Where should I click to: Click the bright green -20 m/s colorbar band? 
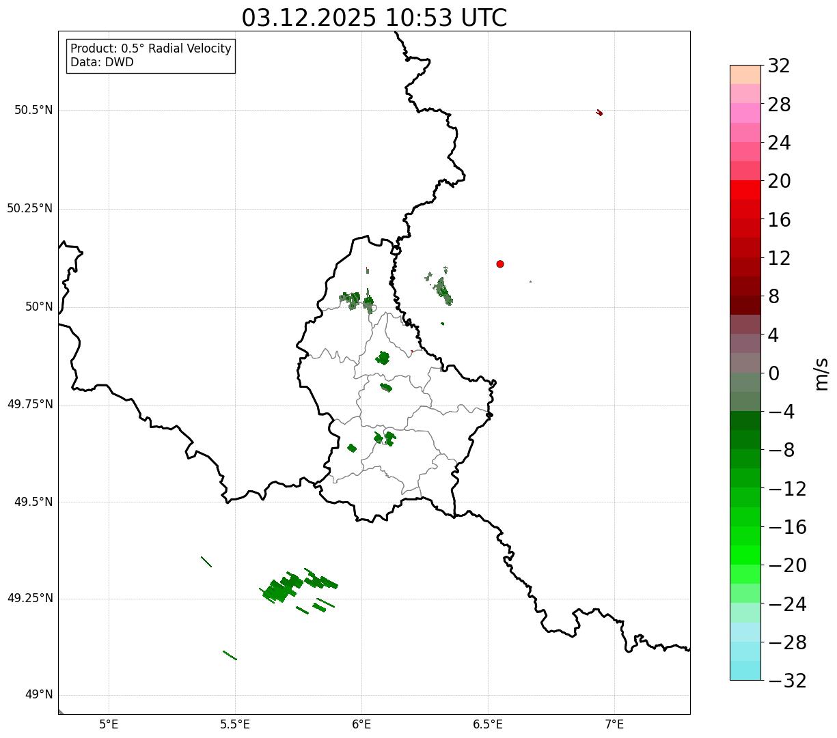pos(745,555)
